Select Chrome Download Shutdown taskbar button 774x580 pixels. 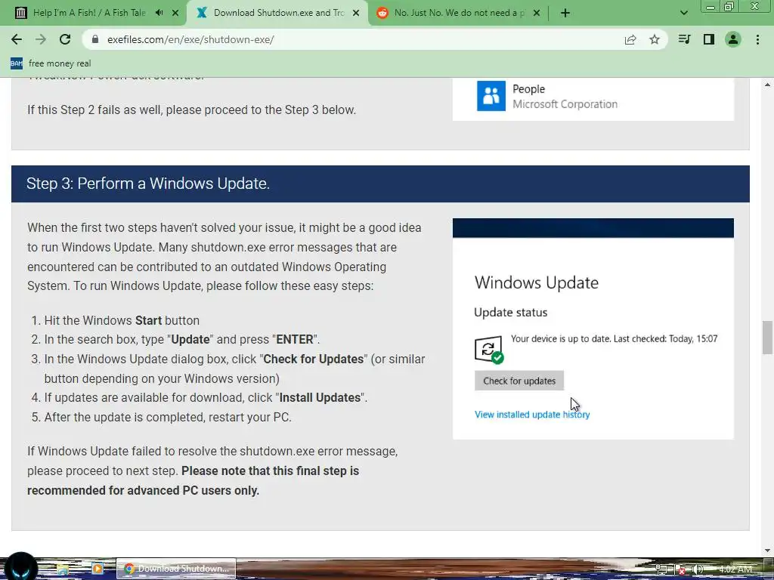point(176,569)
